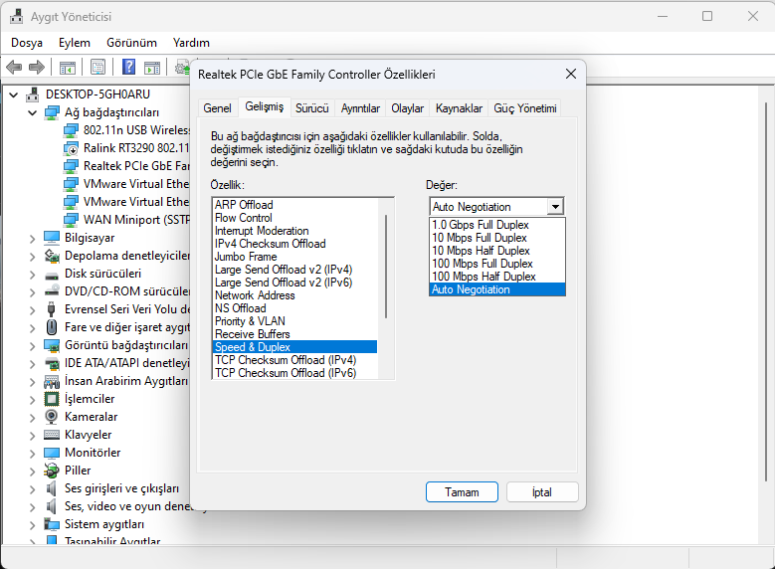Expand the Monitörler branch

point(33,454)
